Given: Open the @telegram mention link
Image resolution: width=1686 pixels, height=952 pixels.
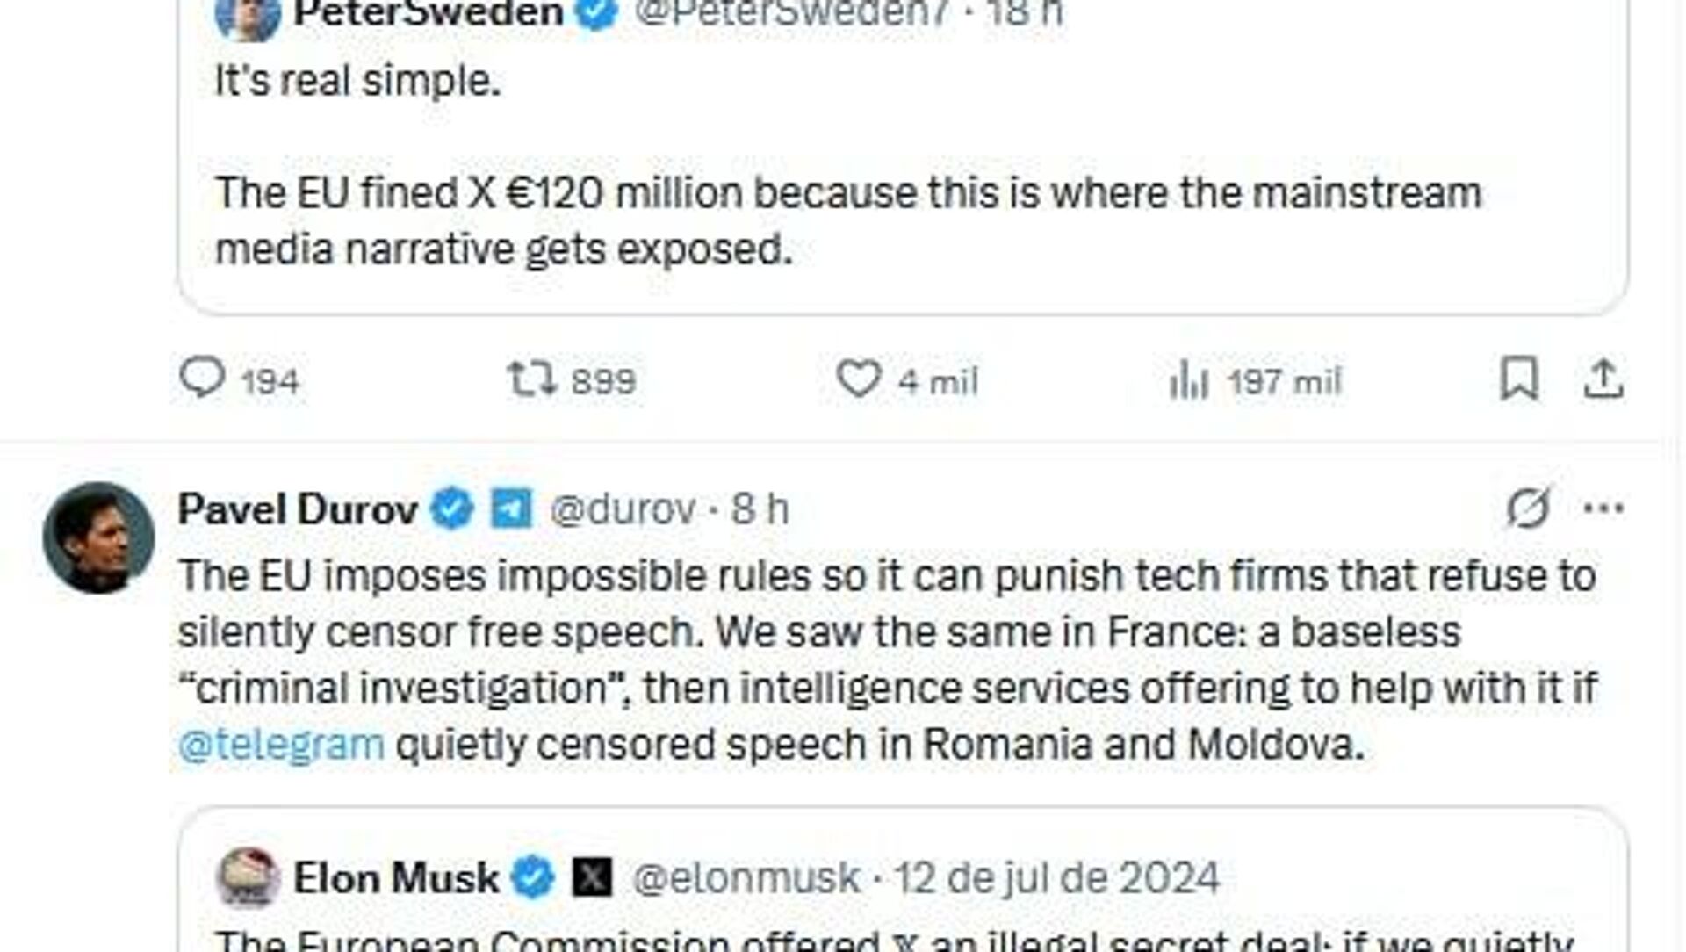Looking at the screenshot, I should point(281,745).
